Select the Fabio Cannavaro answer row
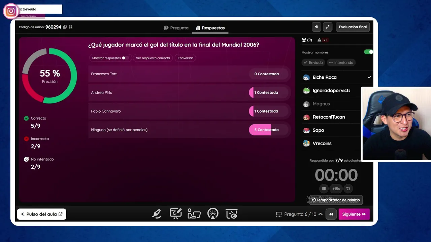 (x=190, y=111)
